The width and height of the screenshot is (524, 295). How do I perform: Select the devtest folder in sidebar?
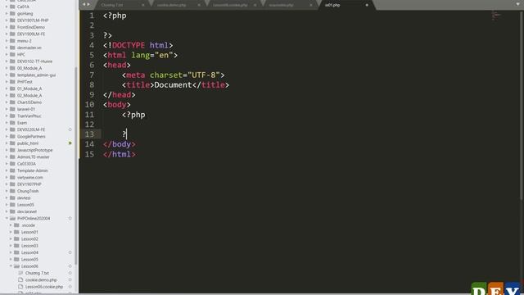coord(24,198)
